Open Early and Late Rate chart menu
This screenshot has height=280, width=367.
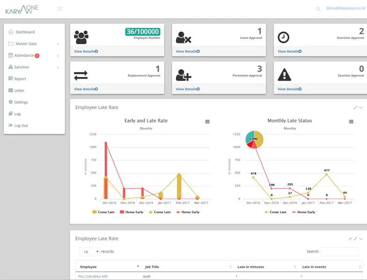(x=207, y=122)
